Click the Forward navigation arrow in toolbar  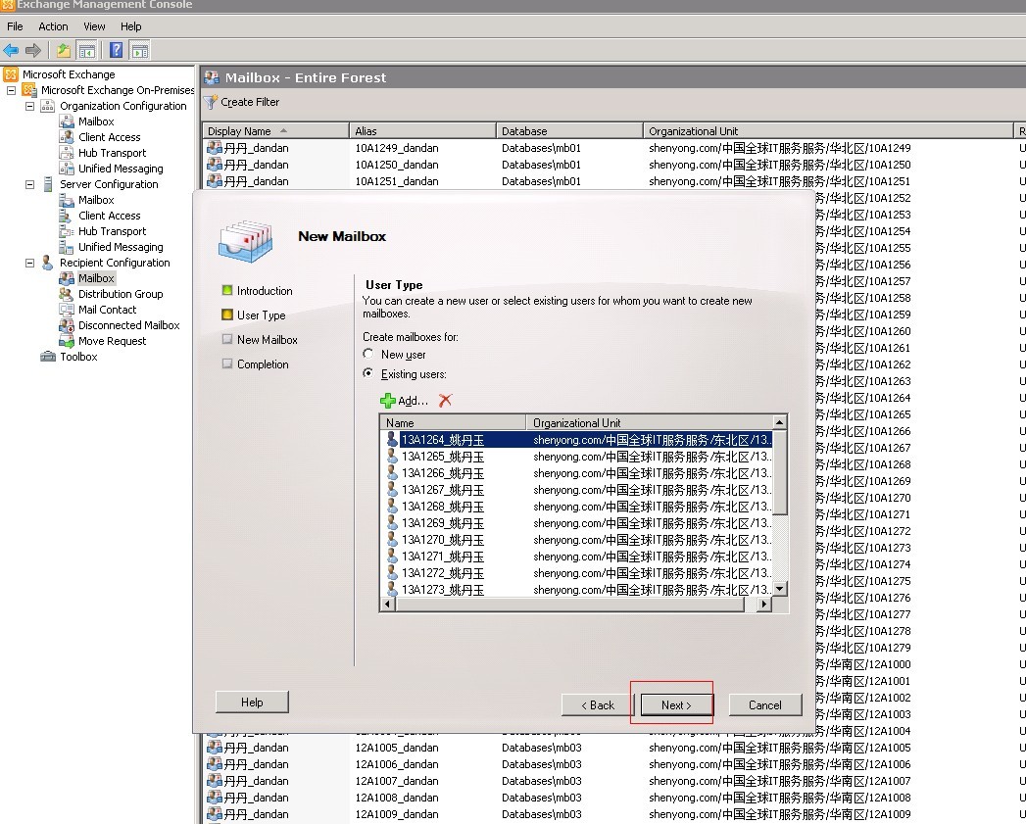(33, 50)
